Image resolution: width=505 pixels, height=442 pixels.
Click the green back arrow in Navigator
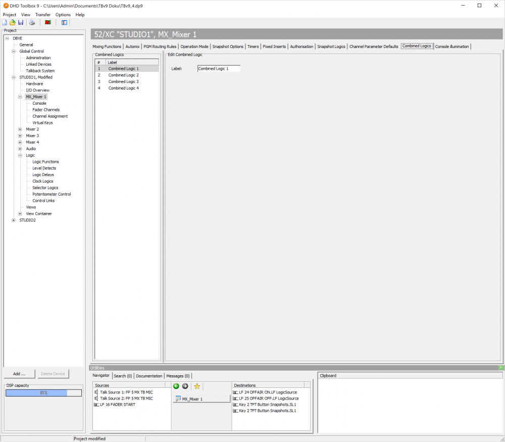tap(176, 386)
